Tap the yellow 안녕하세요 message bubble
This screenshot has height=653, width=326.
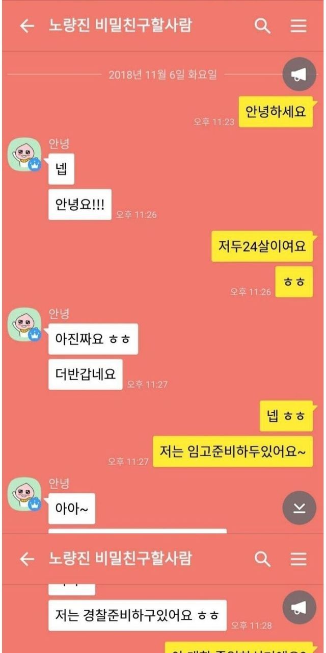pyautogui.click(x=276, y=111)
